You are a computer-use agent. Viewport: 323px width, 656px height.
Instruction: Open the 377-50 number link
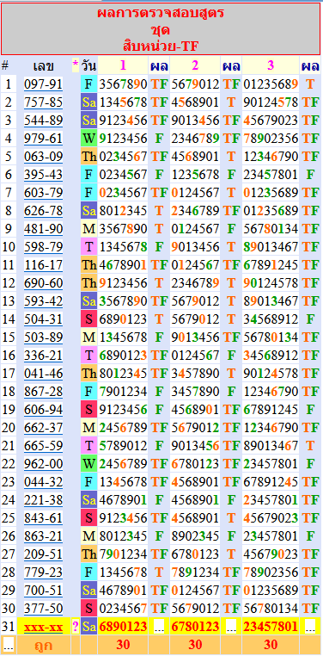coord(44,609)
